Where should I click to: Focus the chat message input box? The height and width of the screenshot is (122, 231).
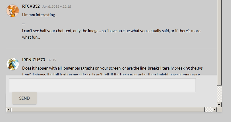click(x=102, y=85)
